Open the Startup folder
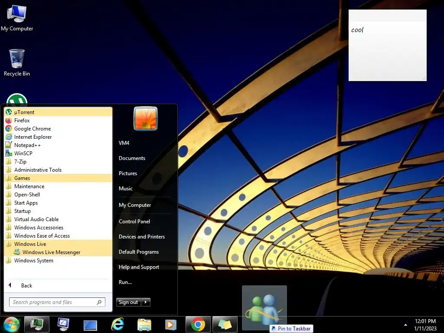The image size is (444, 333). [x=59, y=211]
